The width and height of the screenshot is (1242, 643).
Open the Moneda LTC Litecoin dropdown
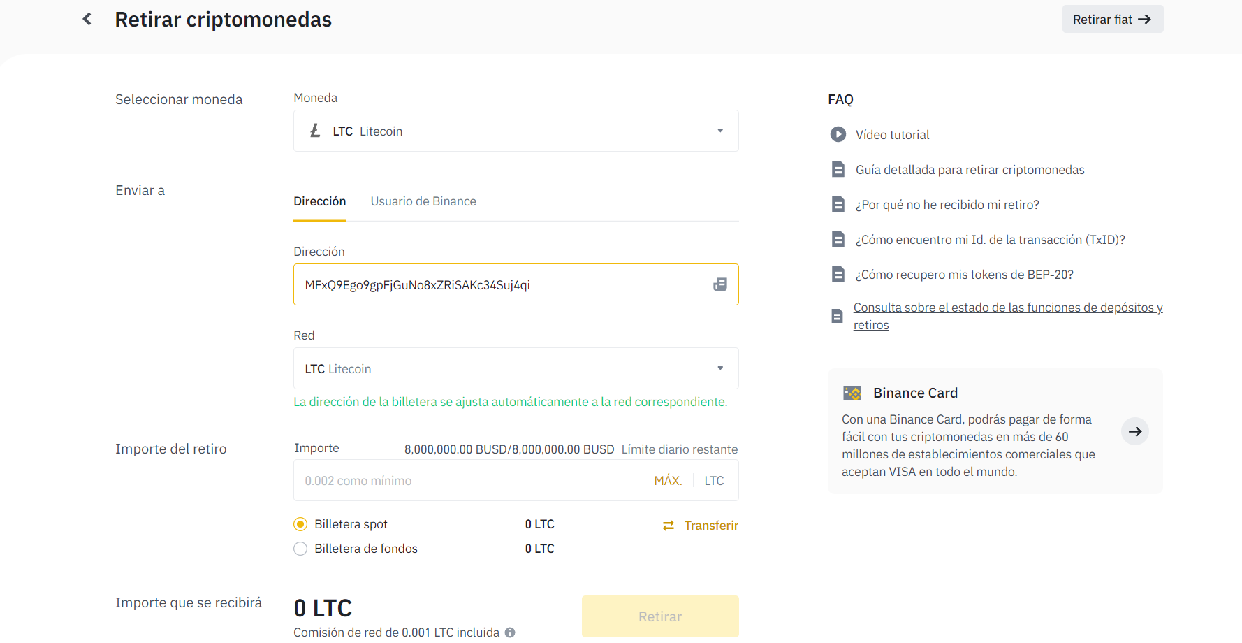516,131
